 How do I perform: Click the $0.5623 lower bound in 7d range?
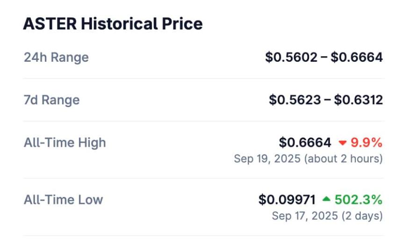(x=295, y=100)
